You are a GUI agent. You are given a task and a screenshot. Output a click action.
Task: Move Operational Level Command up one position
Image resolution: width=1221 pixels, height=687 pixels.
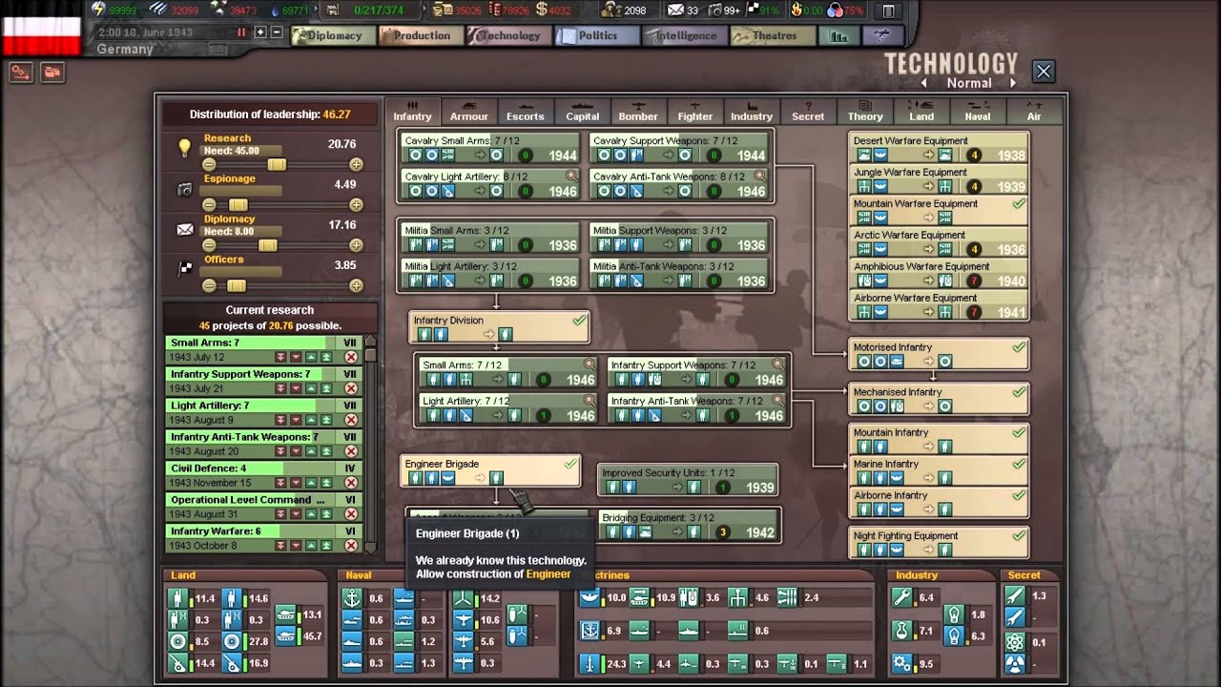pyautogui.click(x=311, y=514)
